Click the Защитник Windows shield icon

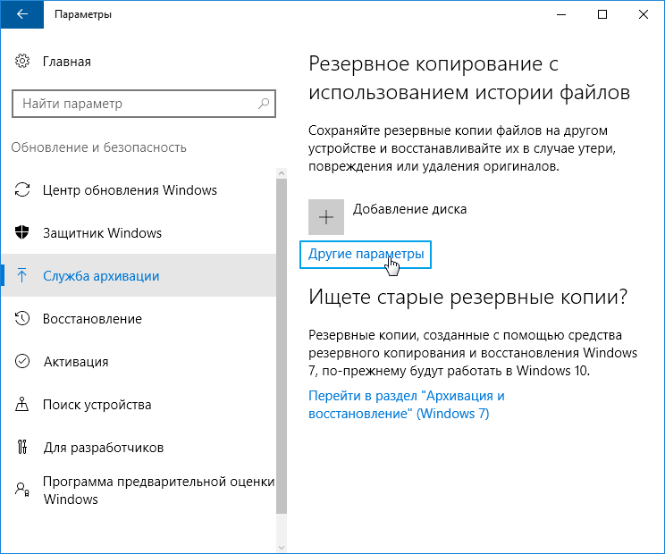[x=22, y=233]
